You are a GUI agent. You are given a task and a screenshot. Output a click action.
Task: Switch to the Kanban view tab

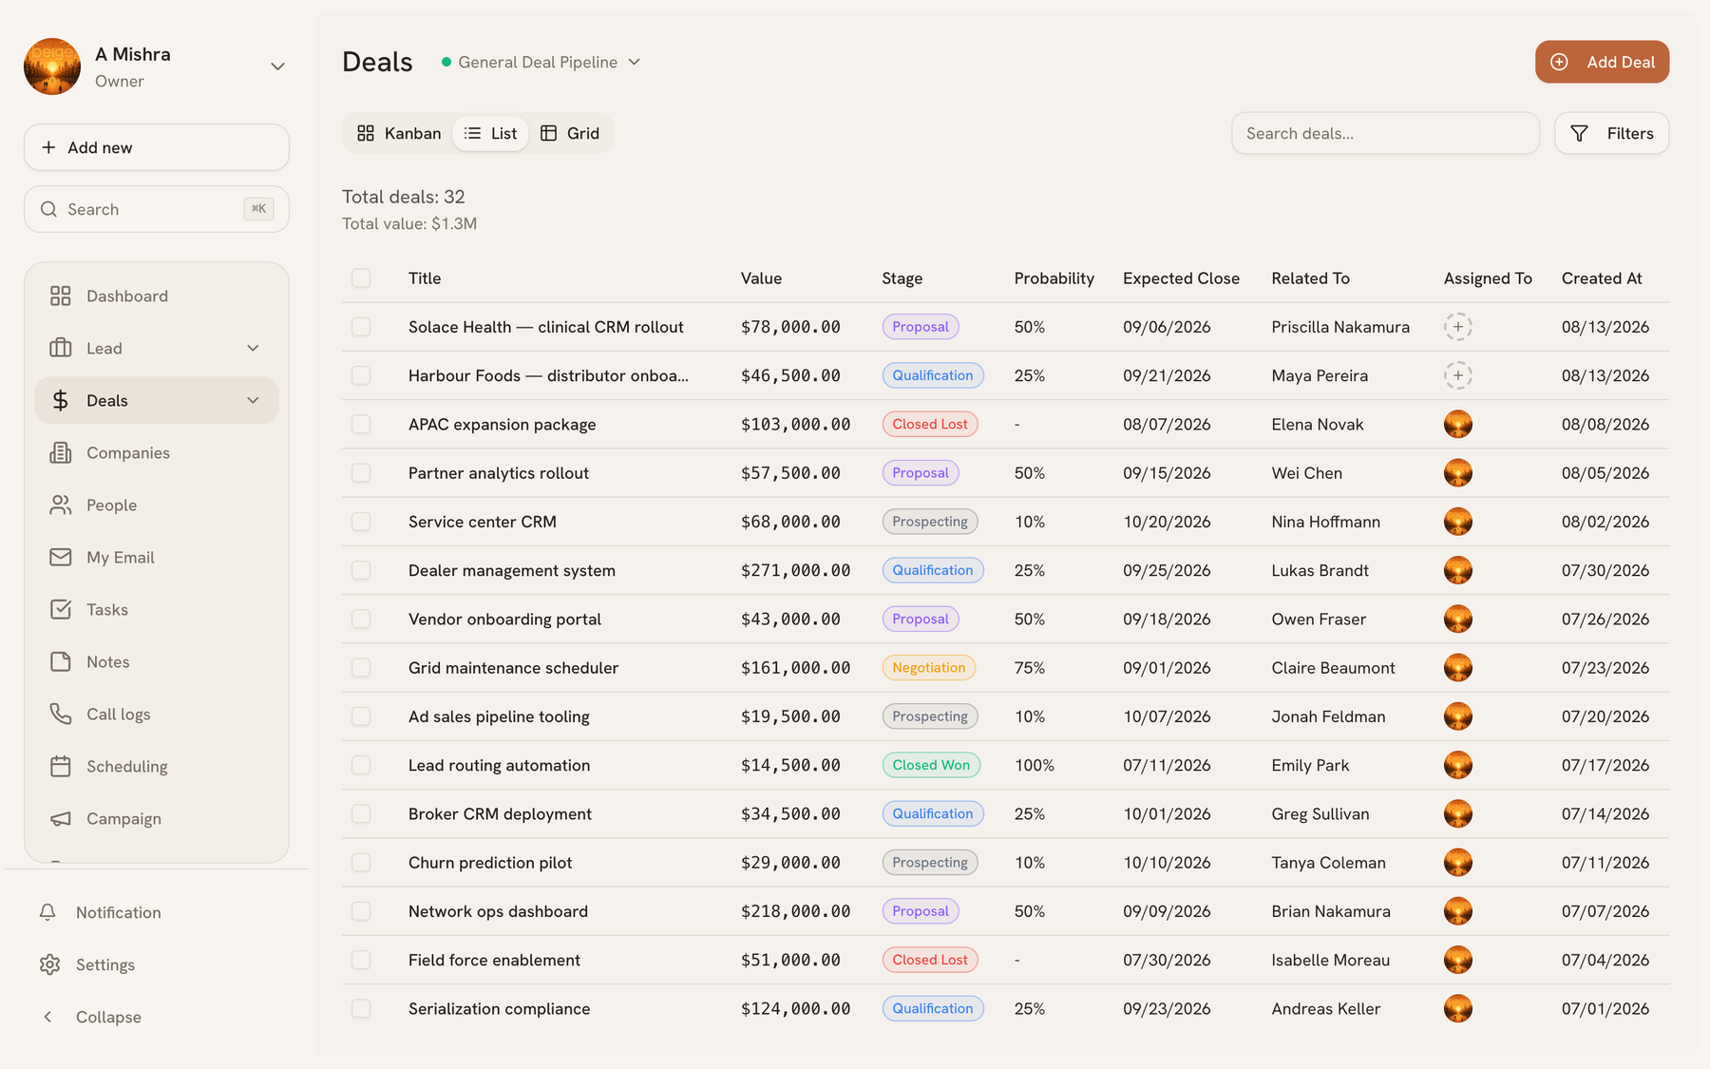(399, 133)
